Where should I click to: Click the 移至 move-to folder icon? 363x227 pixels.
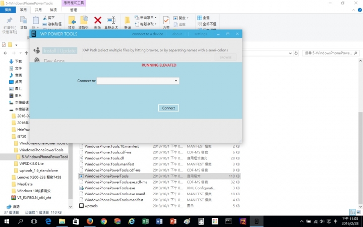point(72,20)
